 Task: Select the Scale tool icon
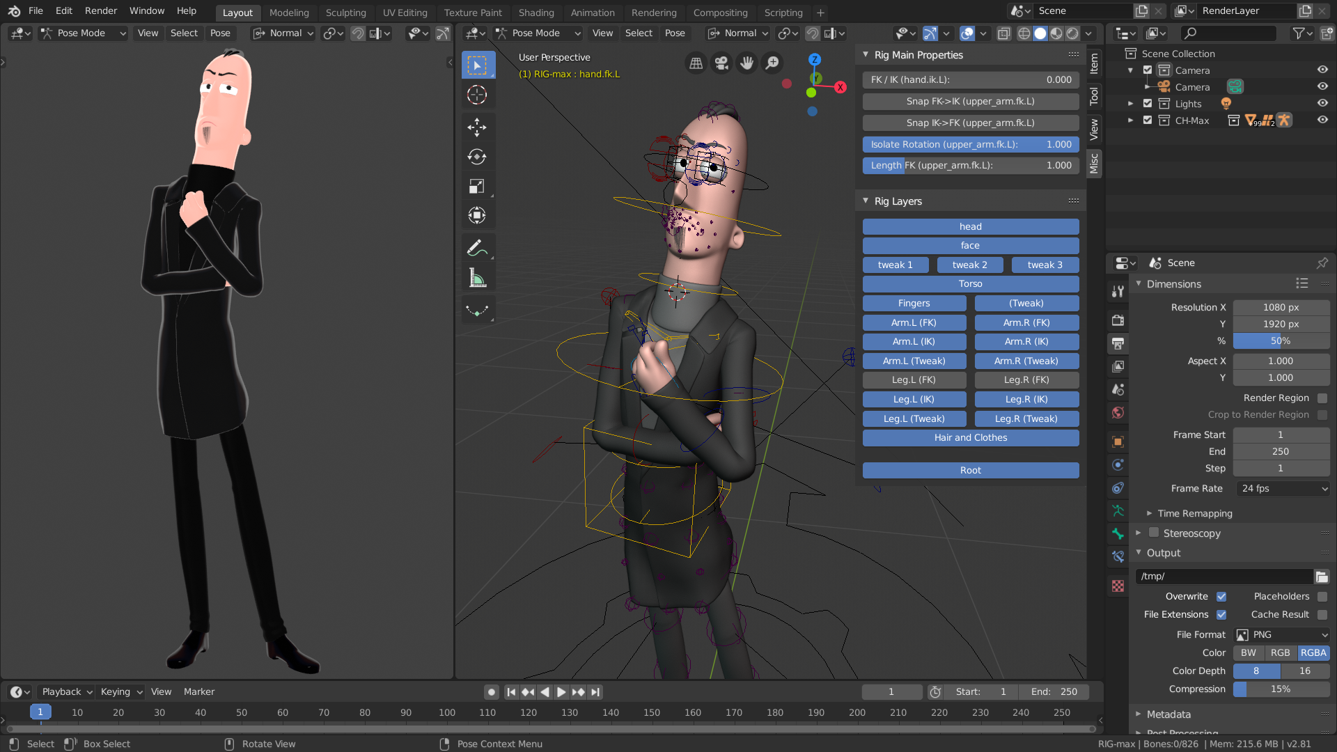click(477, 186)
